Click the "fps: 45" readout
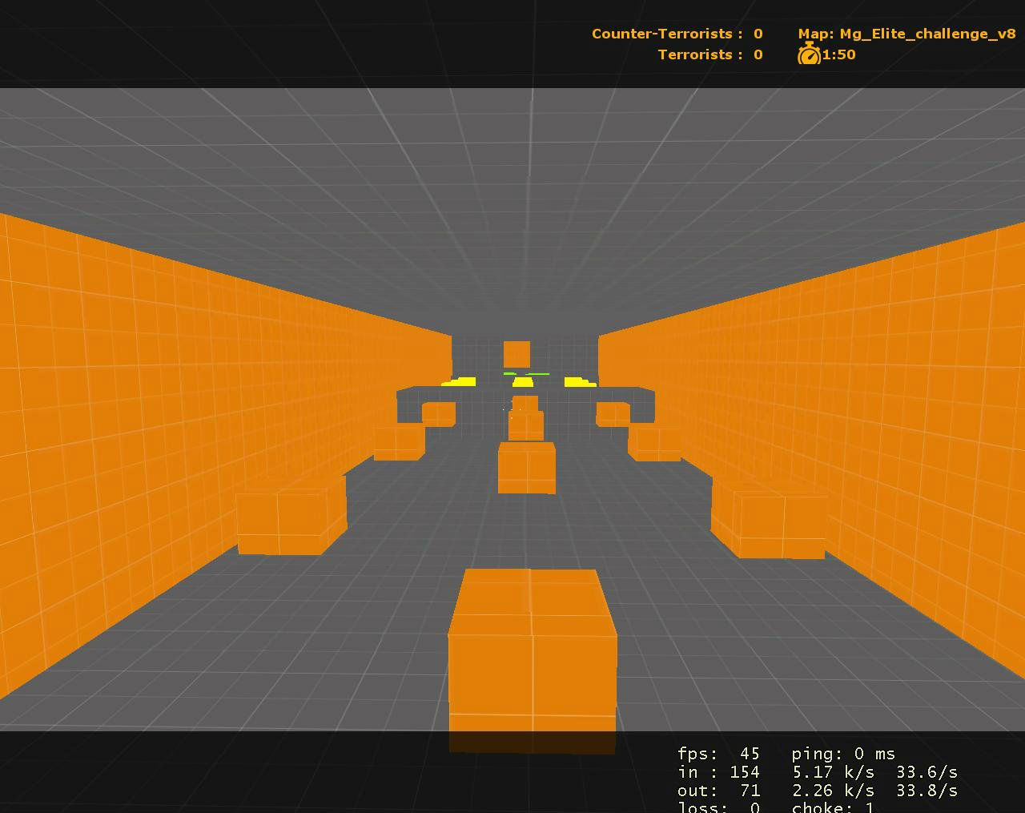The image size is (1025, 813). pos(718,754)
